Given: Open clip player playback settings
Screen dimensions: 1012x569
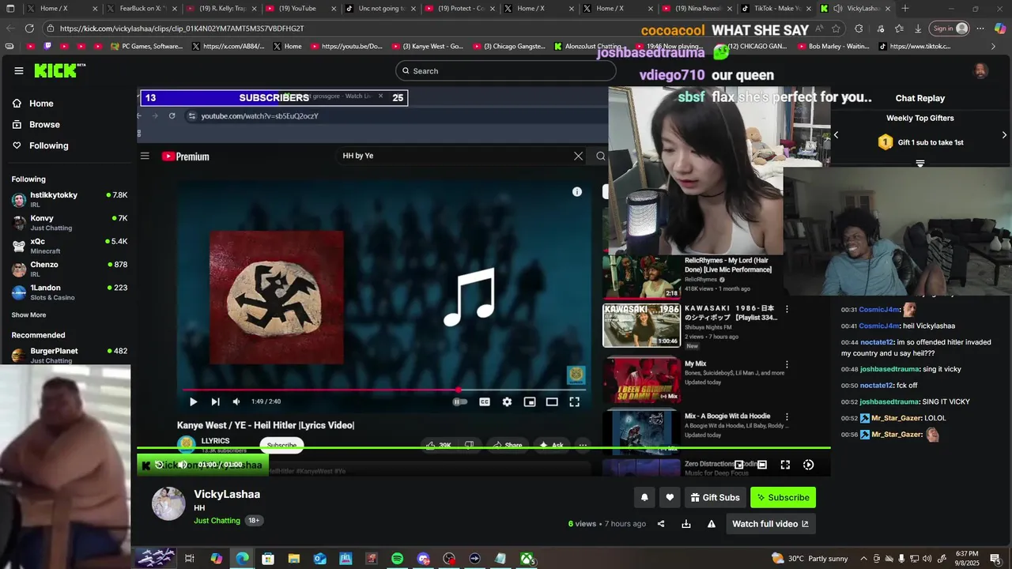Looking at the screenshot, I should click(808, 465).
